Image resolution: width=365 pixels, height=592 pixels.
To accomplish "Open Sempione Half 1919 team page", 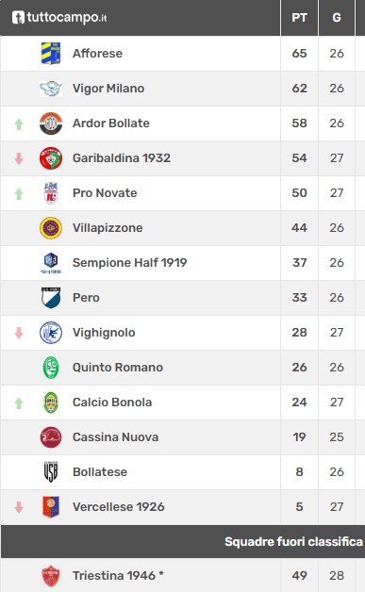I will 129,263.
